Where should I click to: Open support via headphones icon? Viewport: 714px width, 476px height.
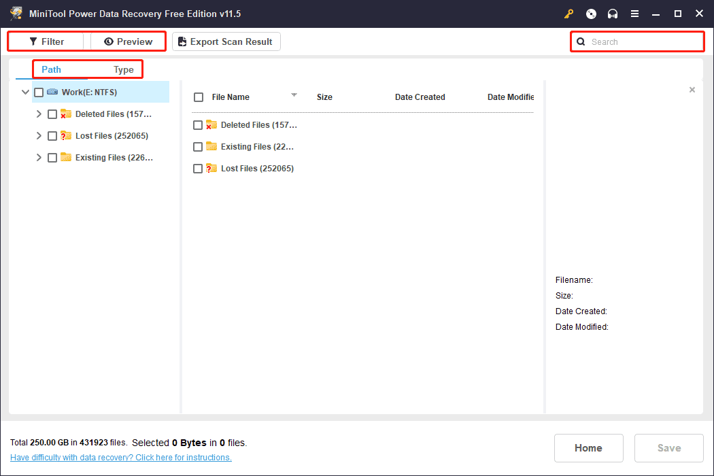point(613,14)
